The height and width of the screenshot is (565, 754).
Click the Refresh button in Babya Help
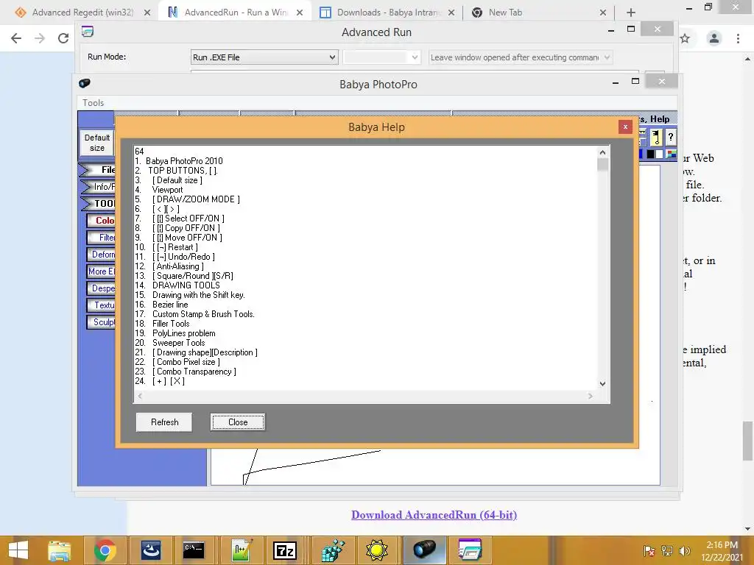[x=164, y=422]
